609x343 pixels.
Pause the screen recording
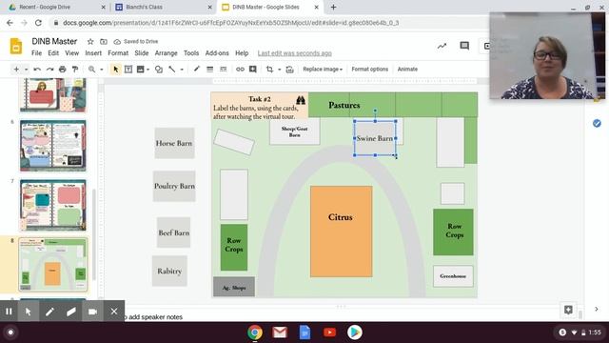pos(9,312)
